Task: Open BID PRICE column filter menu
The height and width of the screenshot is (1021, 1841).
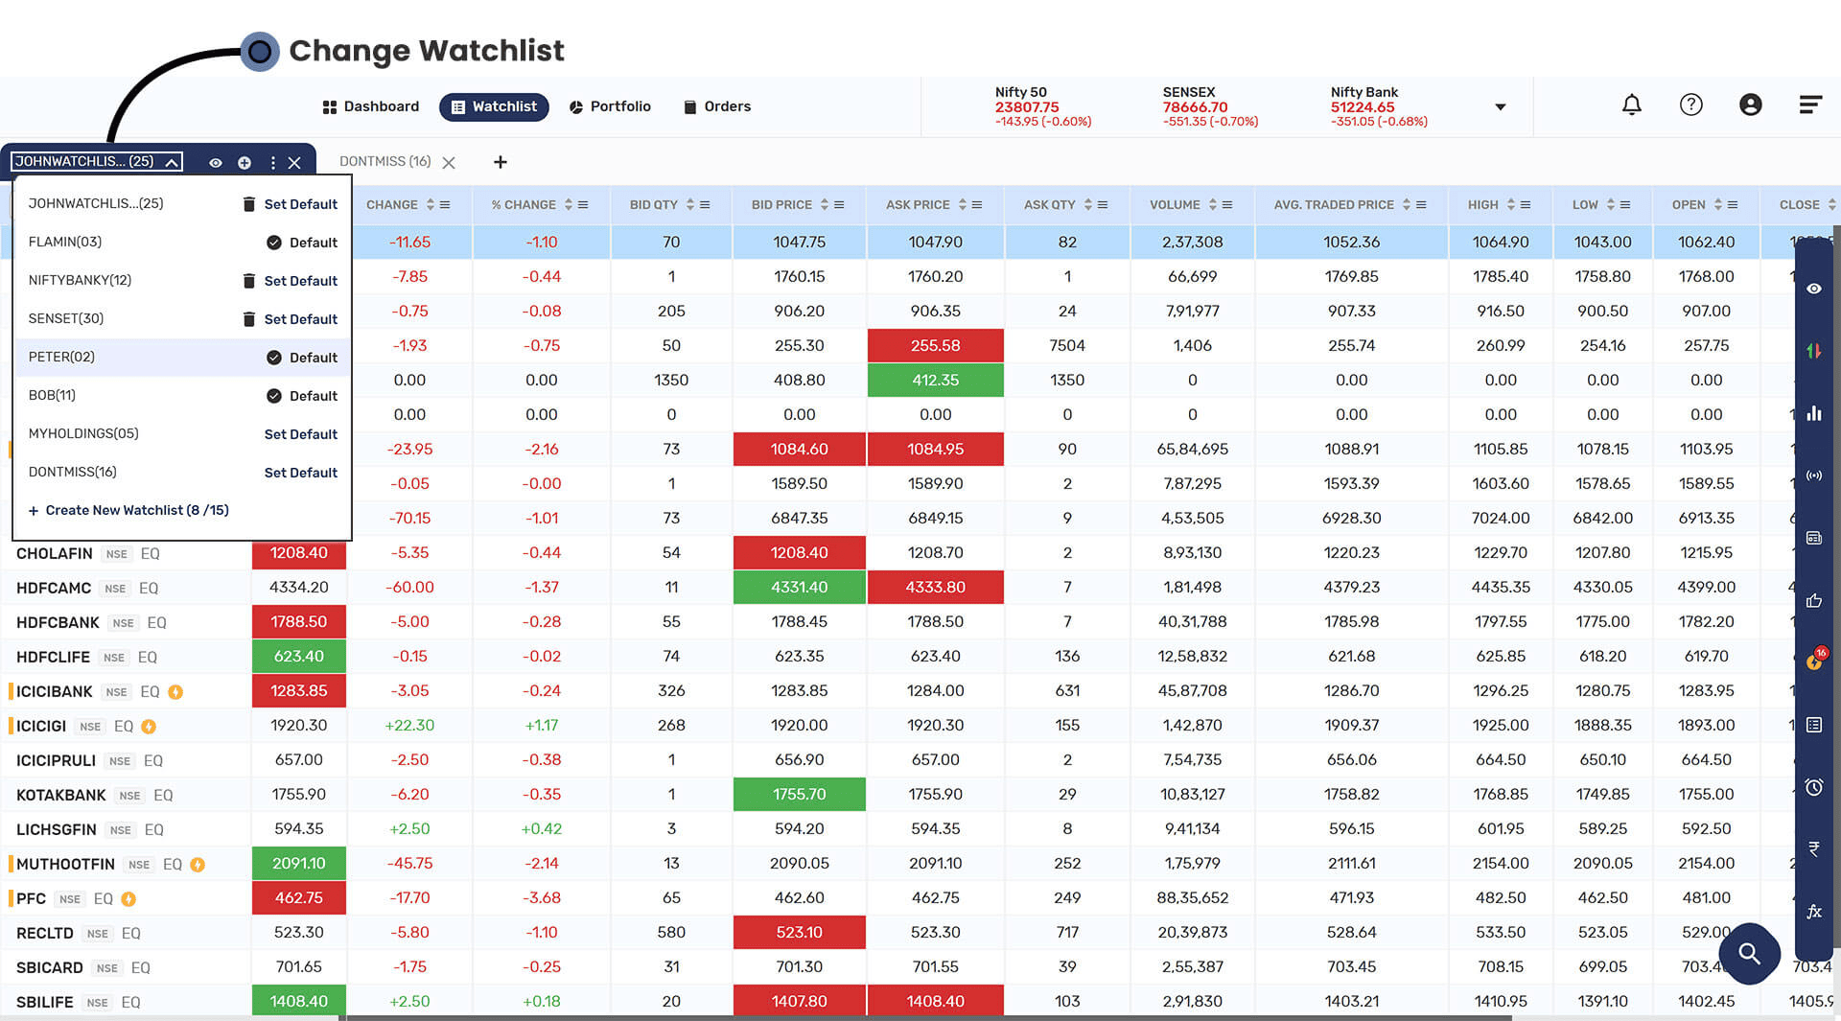Action: point(839,204)
